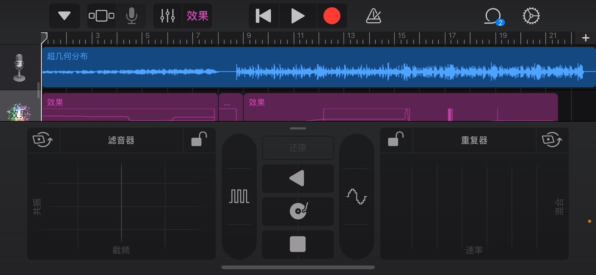Tap the repeater XY pad

pyautogui.click(x=474, y=206)
